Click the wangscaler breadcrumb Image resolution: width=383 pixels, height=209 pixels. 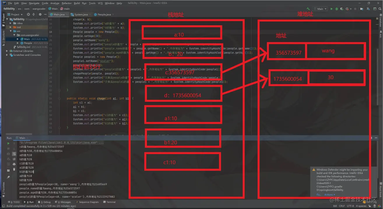(38, 9)
